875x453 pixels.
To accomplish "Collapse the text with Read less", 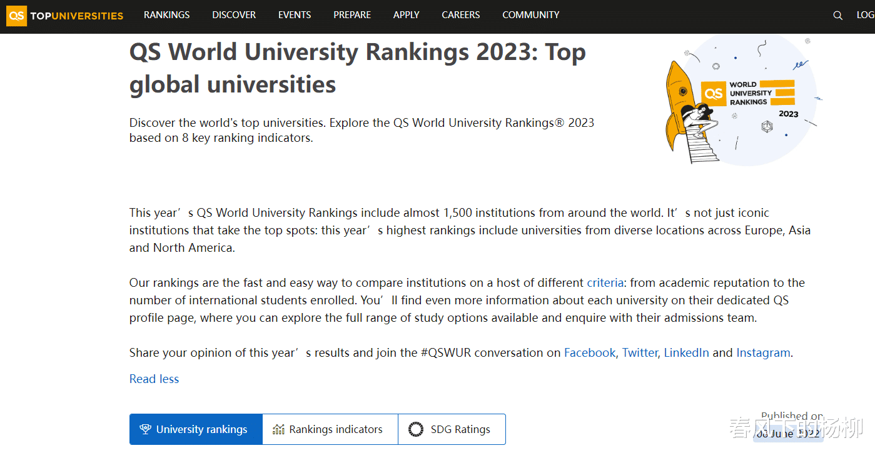I will click(154, 379).
